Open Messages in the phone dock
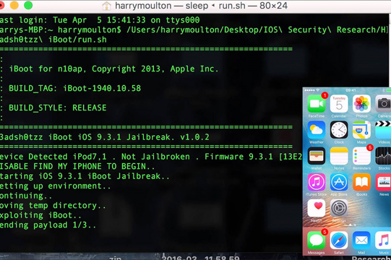The image size is (391, 260). point(316,240)
